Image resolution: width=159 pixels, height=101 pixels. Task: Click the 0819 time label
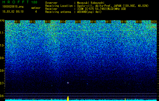click(139, 22)
